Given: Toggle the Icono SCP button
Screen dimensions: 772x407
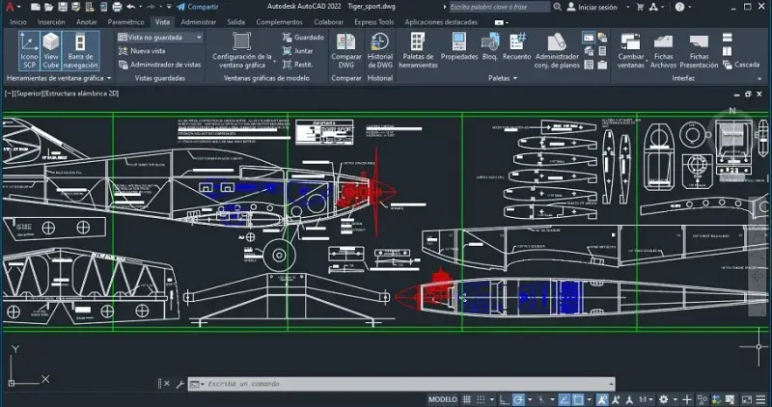Looking at the screenshot, I should 29,51.
